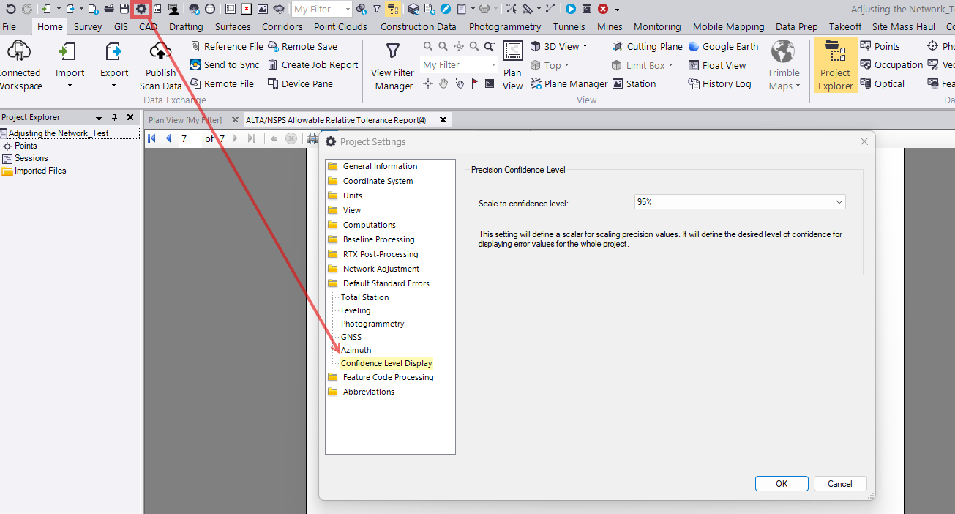Launch Google Earth
The height and width of the screenshot is (514, 955).
pos(723,46)
